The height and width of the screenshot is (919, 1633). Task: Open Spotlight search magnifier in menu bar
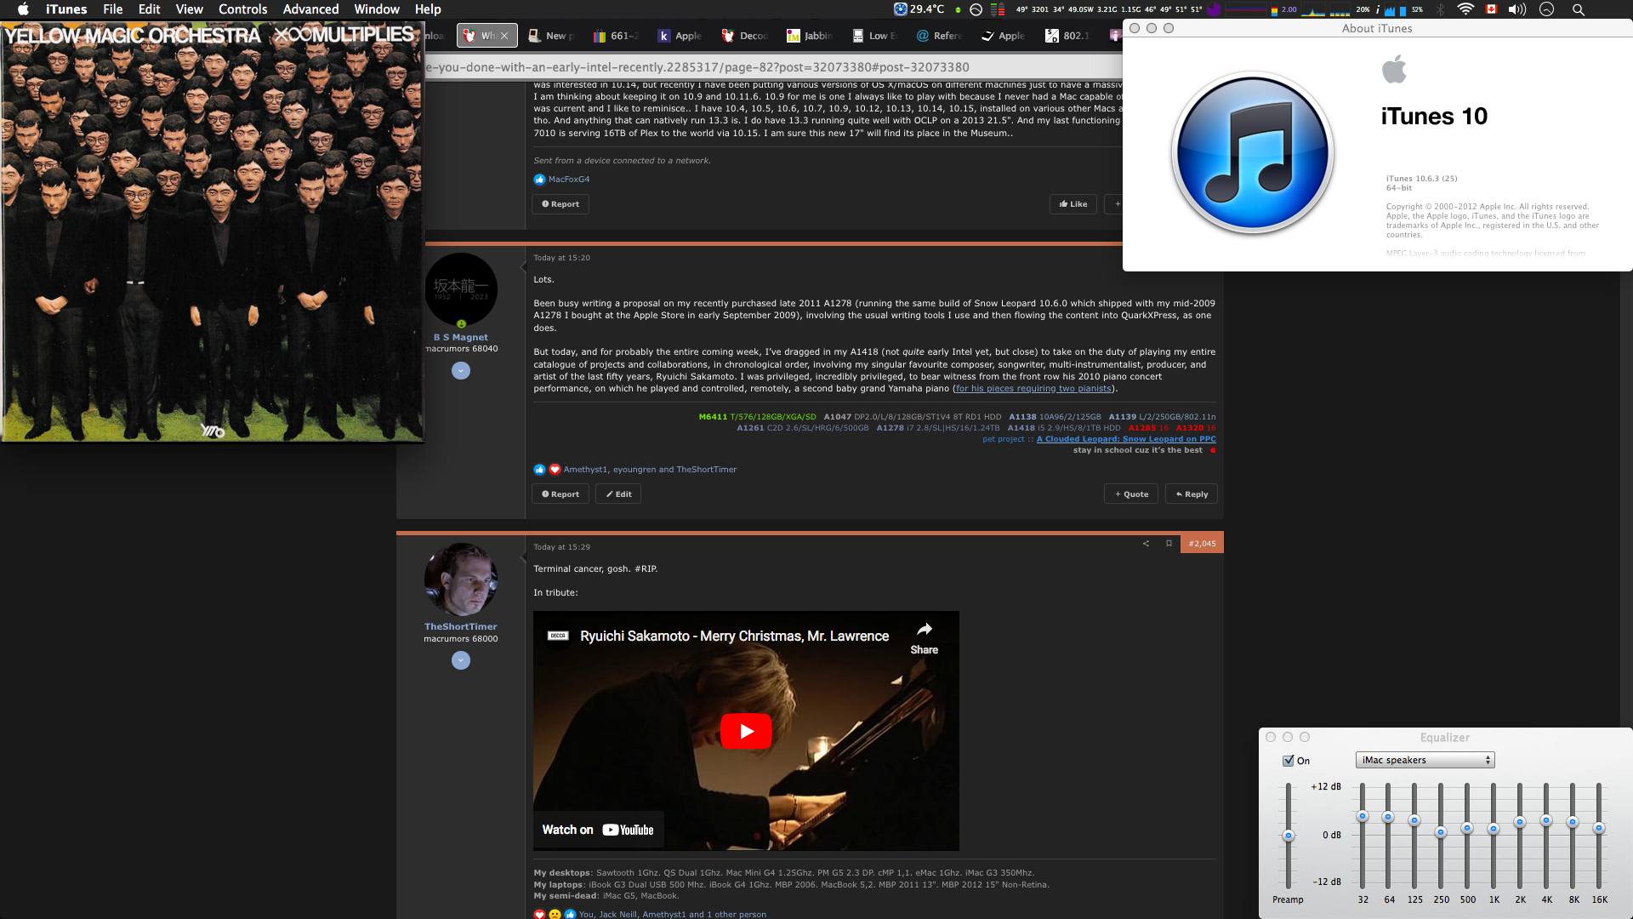[1578, 9]
